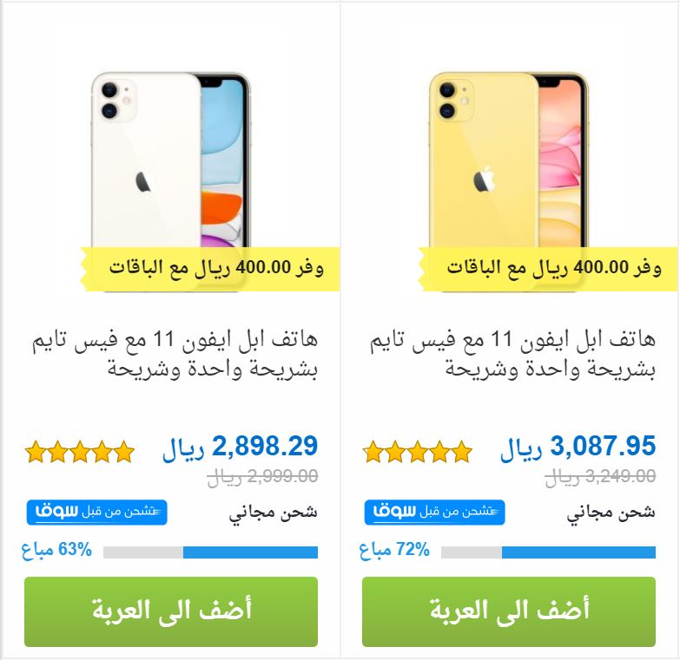
Task: Click the 72% sold progress bar
Action: tap(548, 552)
